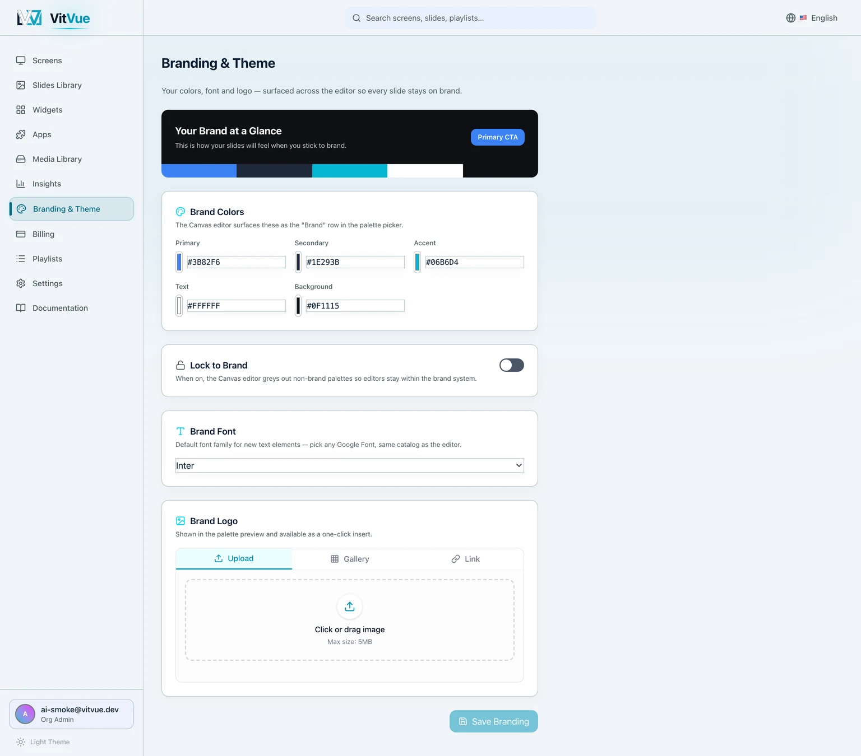
Task: Click the Save Branding button
Action: coord(494,721)
